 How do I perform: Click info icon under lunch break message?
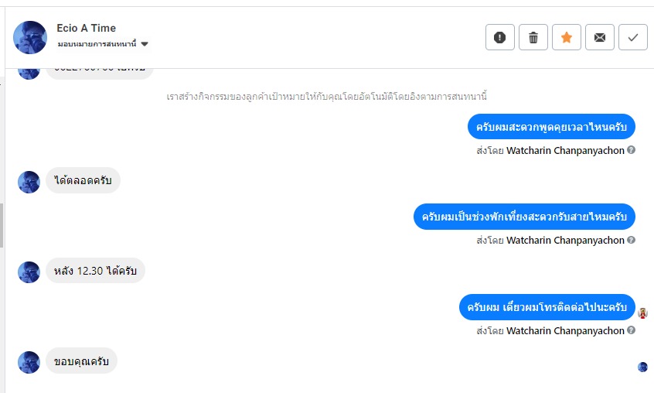click(632, 240)
